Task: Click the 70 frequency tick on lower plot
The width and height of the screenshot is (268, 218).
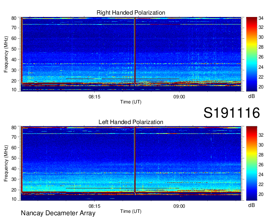Action: tap(14, 137)
